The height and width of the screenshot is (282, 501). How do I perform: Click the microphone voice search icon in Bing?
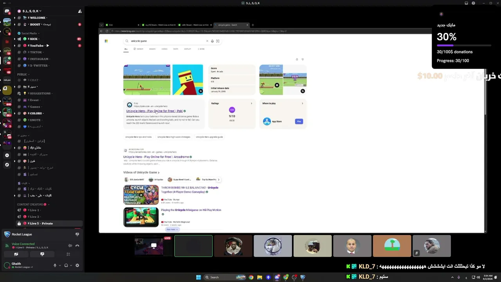click(x=212, y=41)
